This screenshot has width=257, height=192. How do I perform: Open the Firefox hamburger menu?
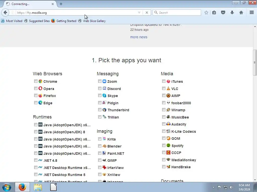(x=252, y=12)
